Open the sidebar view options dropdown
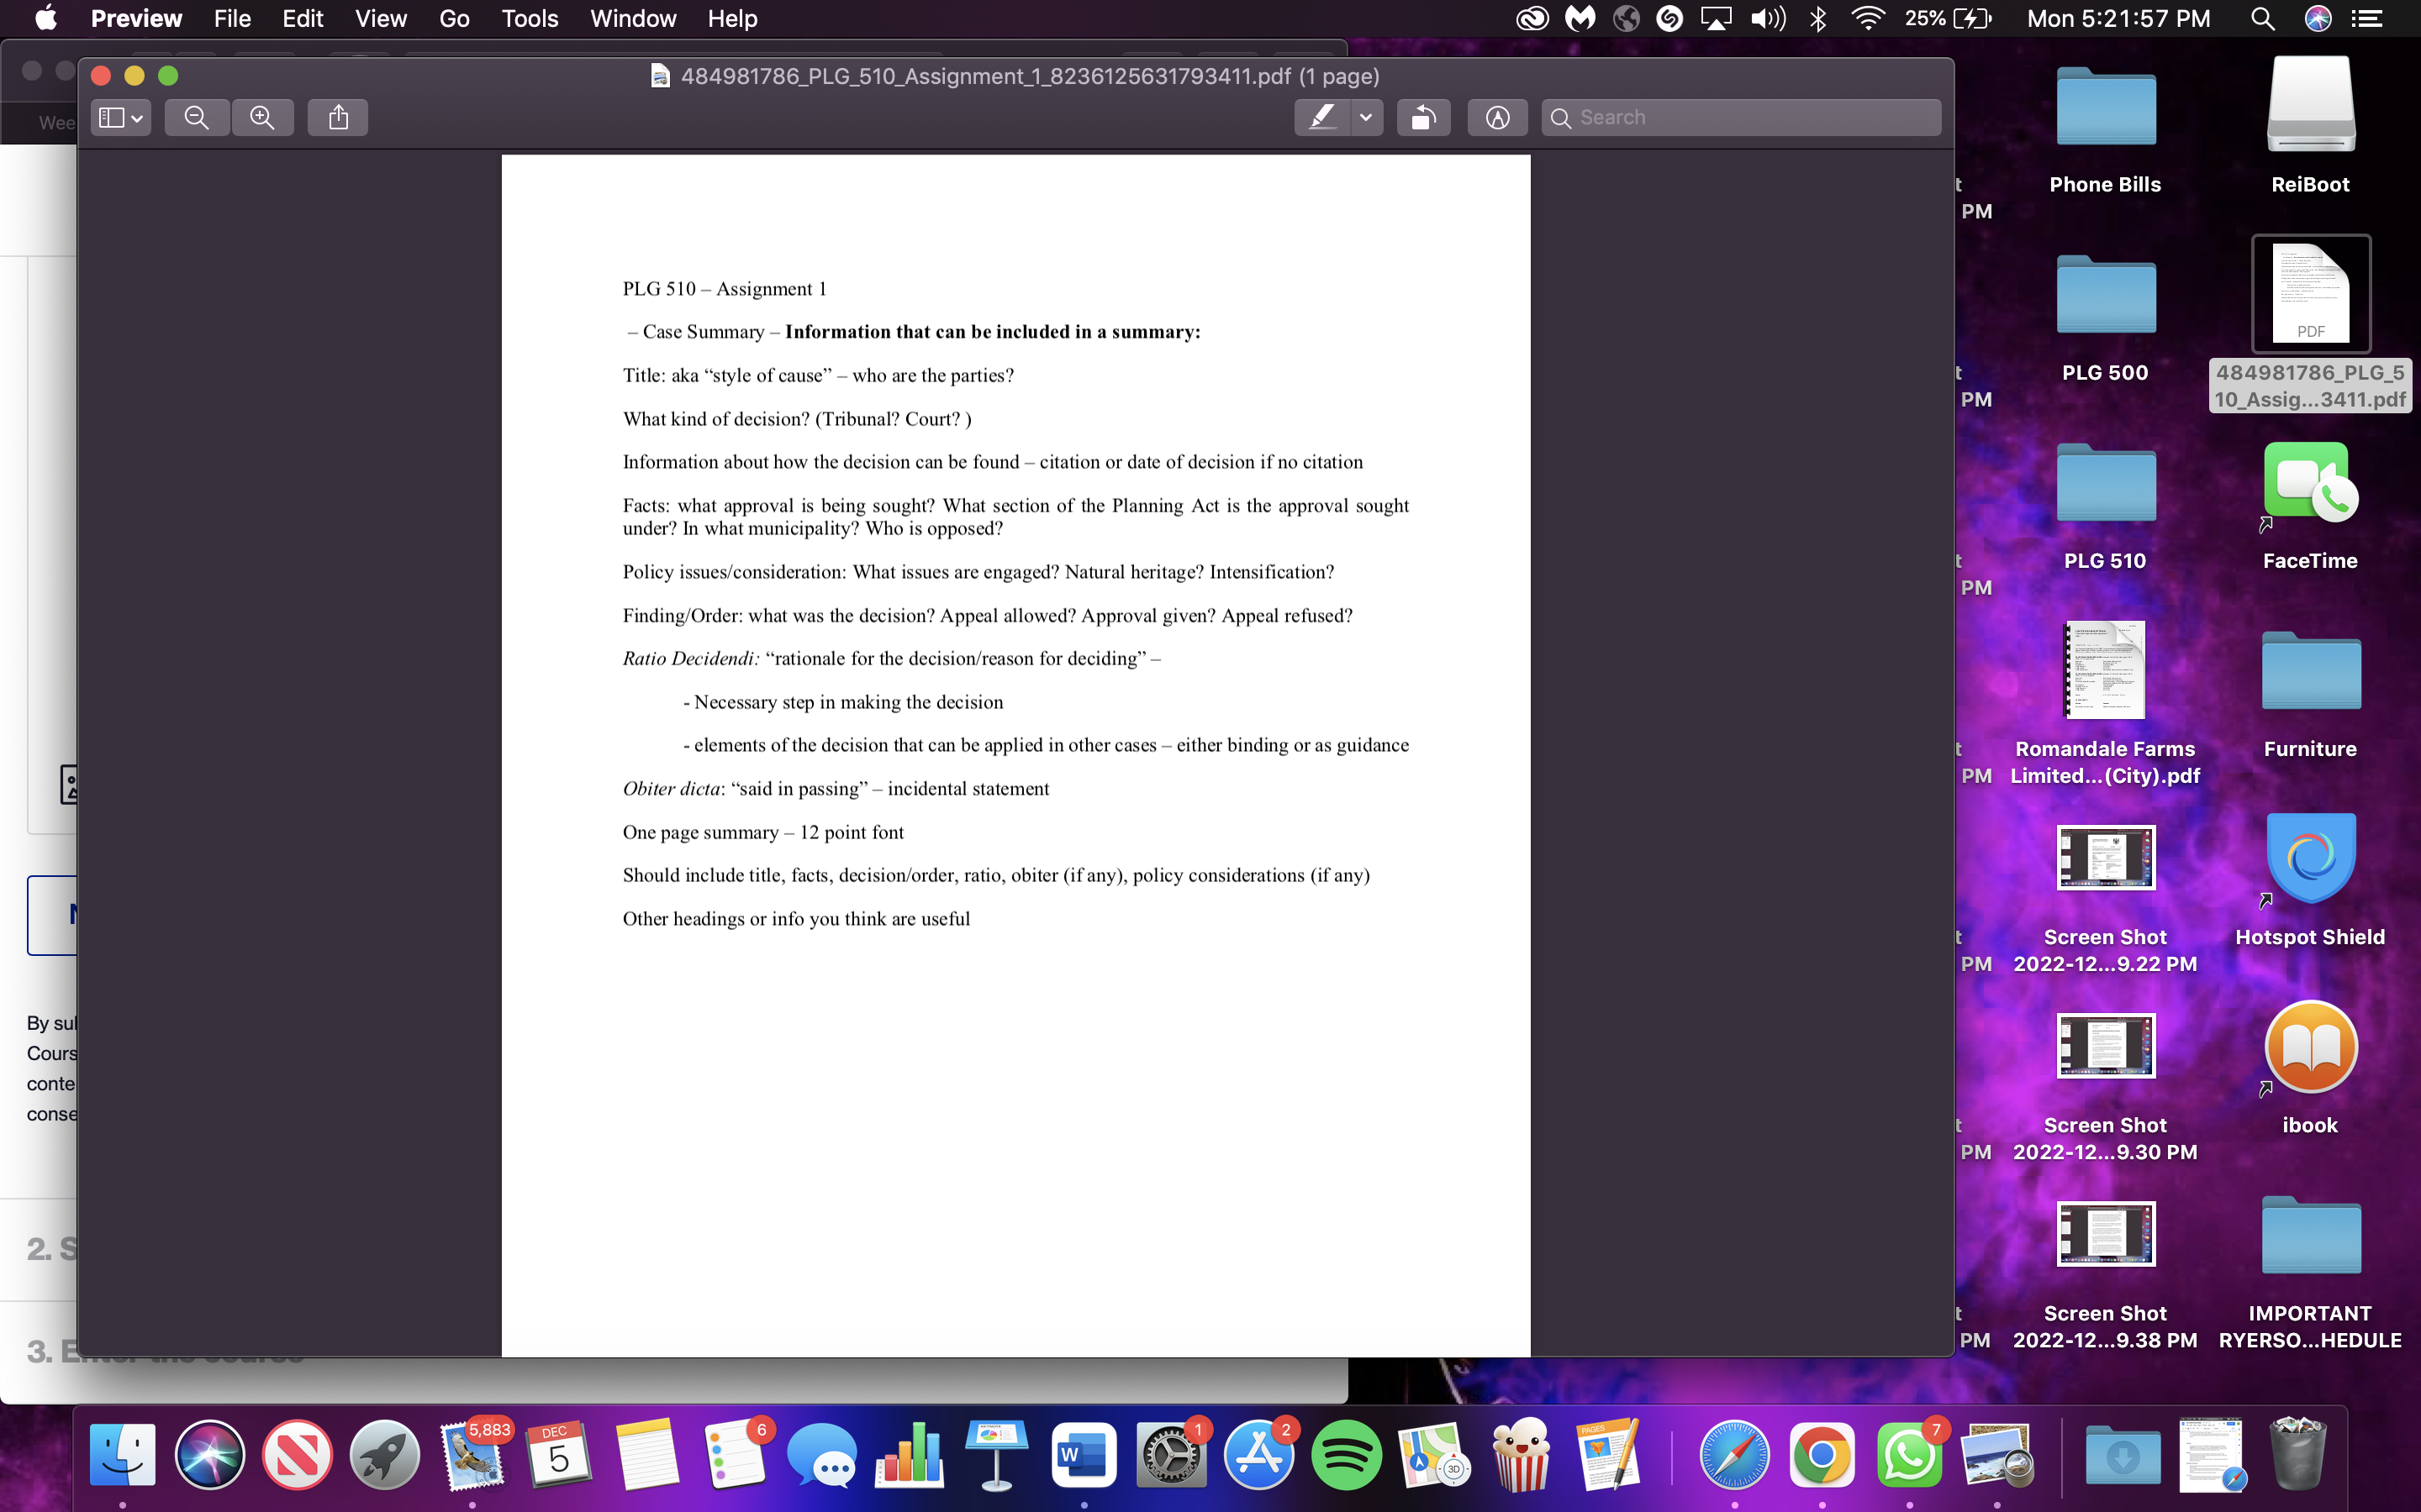Viewport: 2421px width, 1512px height. [121, 118]
